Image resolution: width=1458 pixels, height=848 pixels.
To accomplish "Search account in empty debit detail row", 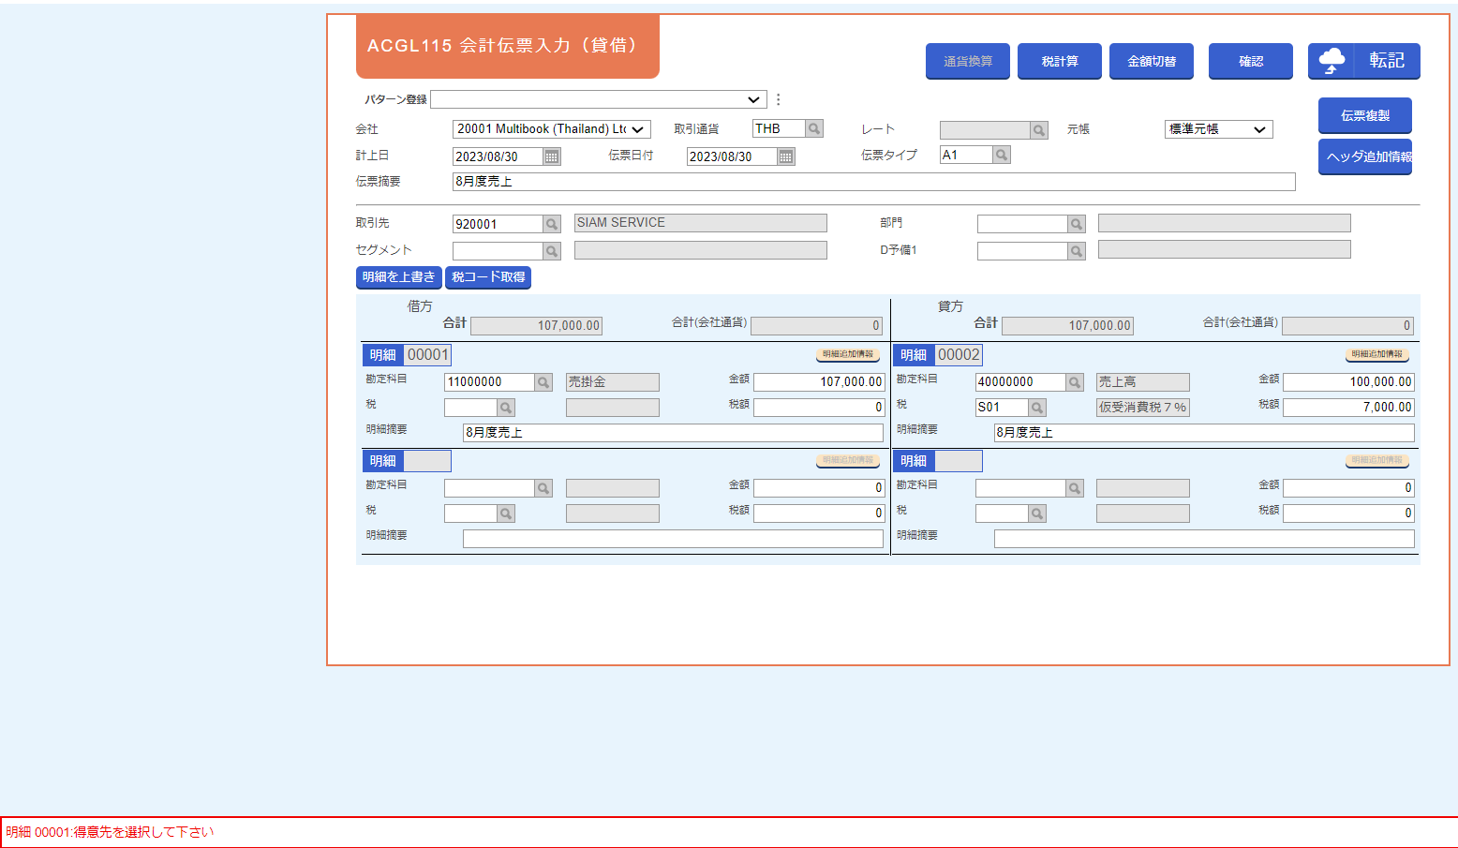I will point(543,488).
